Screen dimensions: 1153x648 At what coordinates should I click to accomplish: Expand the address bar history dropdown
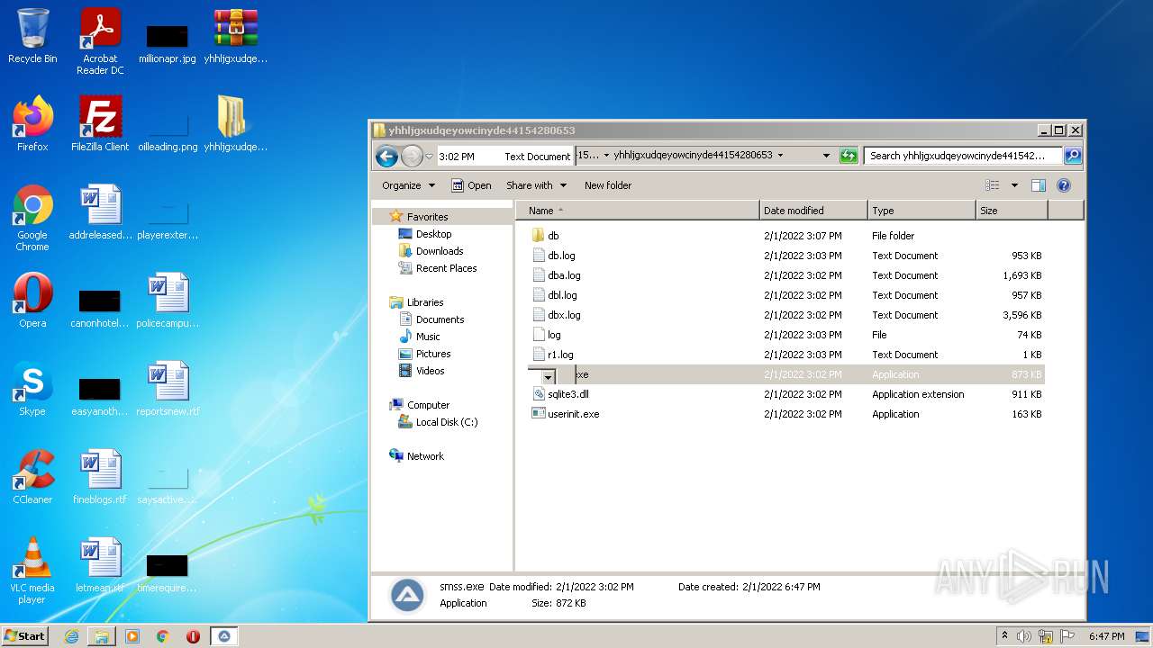(826, 156)
